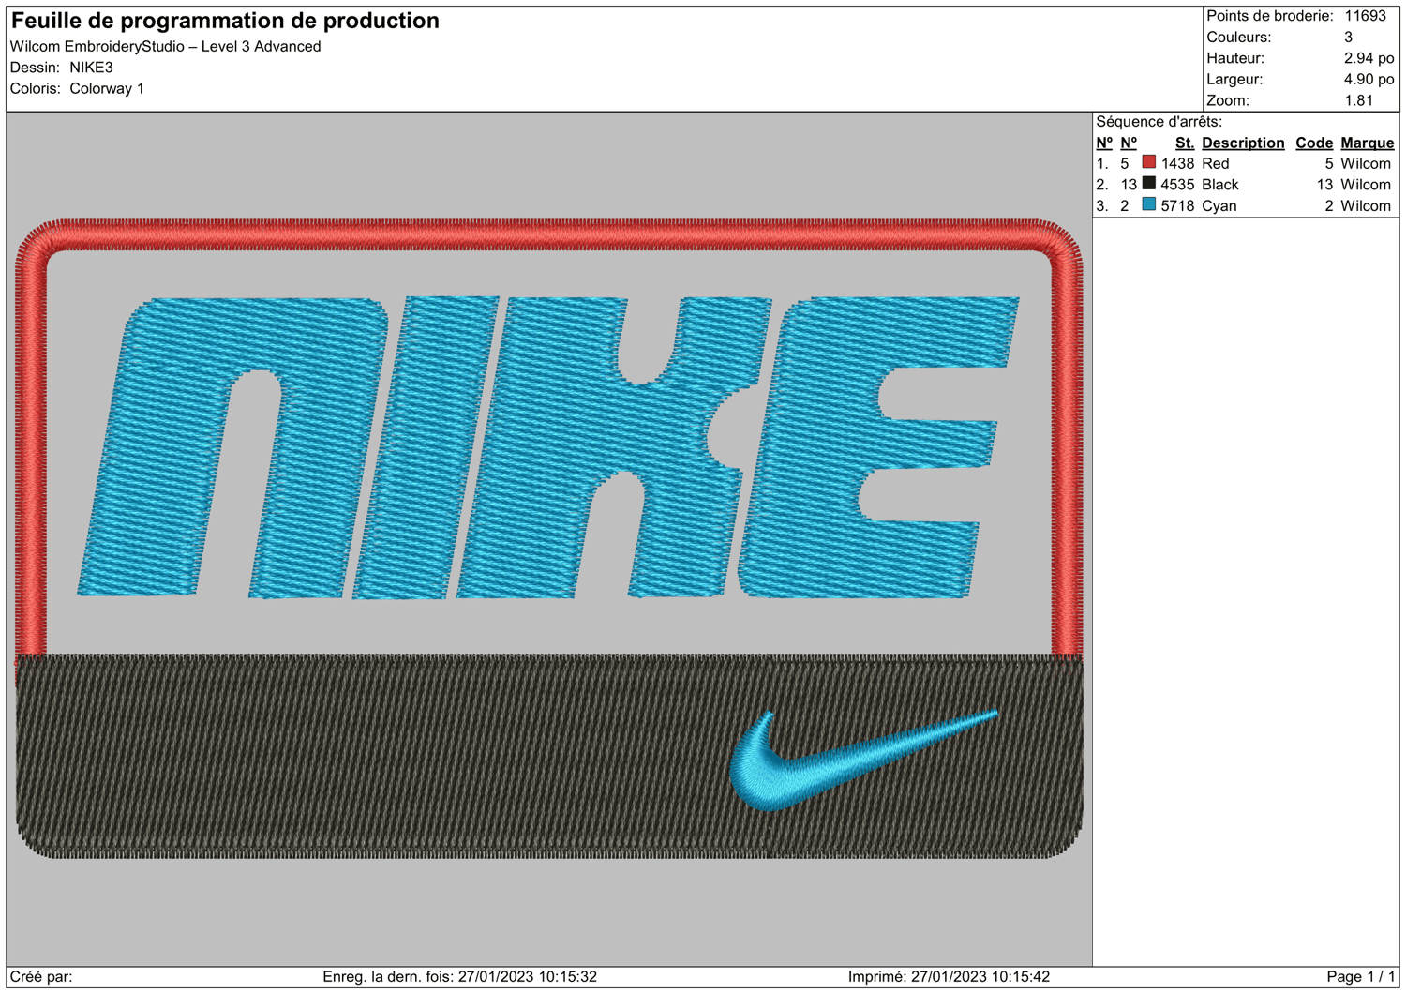Click the 'Séquence d'arrêts:' heading
This screenshot has height=994, width=1406.
click(1159, 122)
